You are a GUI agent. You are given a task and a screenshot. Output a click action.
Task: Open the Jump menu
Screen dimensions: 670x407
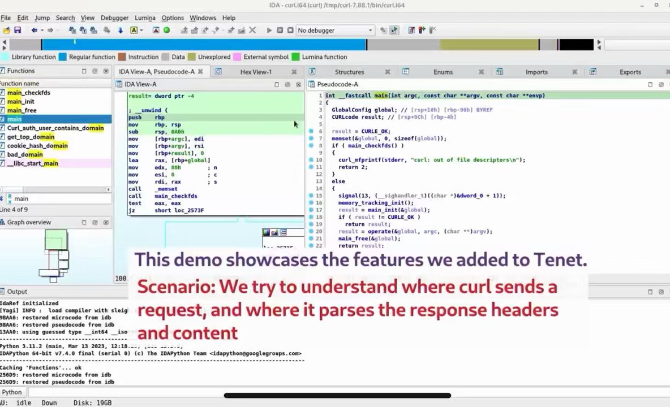click(42, 18)
